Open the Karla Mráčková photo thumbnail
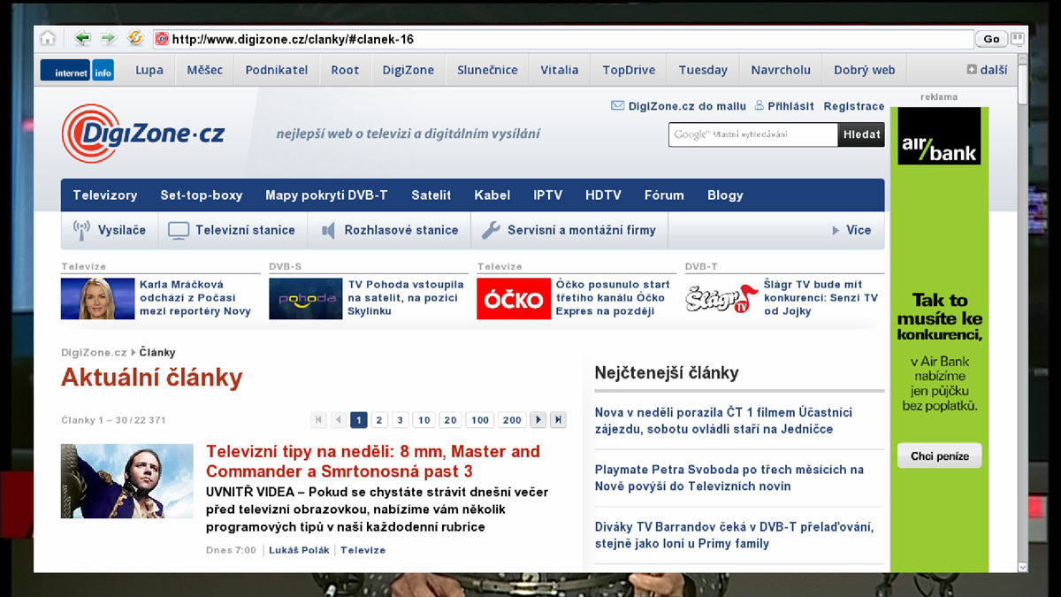1061x597 pixels. [97, 299]
